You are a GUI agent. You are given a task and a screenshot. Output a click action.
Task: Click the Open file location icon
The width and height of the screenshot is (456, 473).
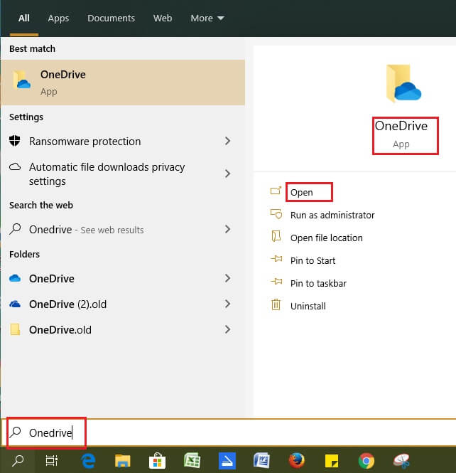276,236
